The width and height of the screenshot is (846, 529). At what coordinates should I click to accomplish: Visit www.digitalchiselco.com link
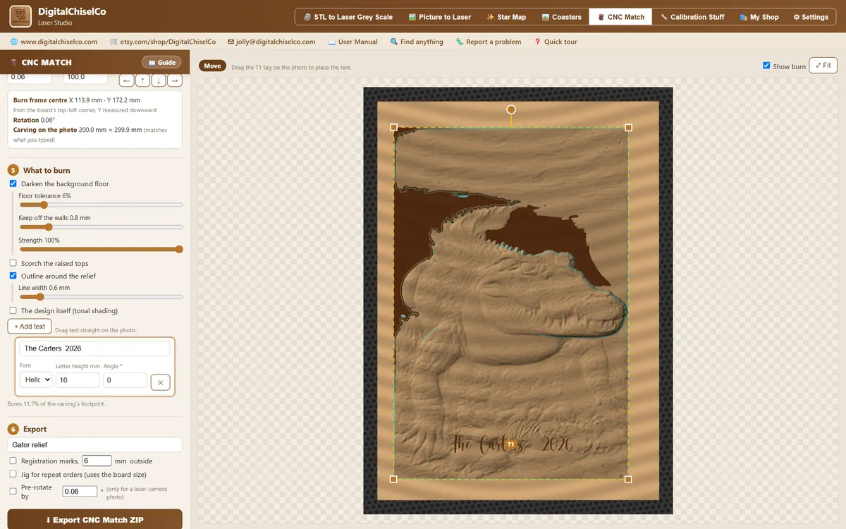(x=54, y=42)
